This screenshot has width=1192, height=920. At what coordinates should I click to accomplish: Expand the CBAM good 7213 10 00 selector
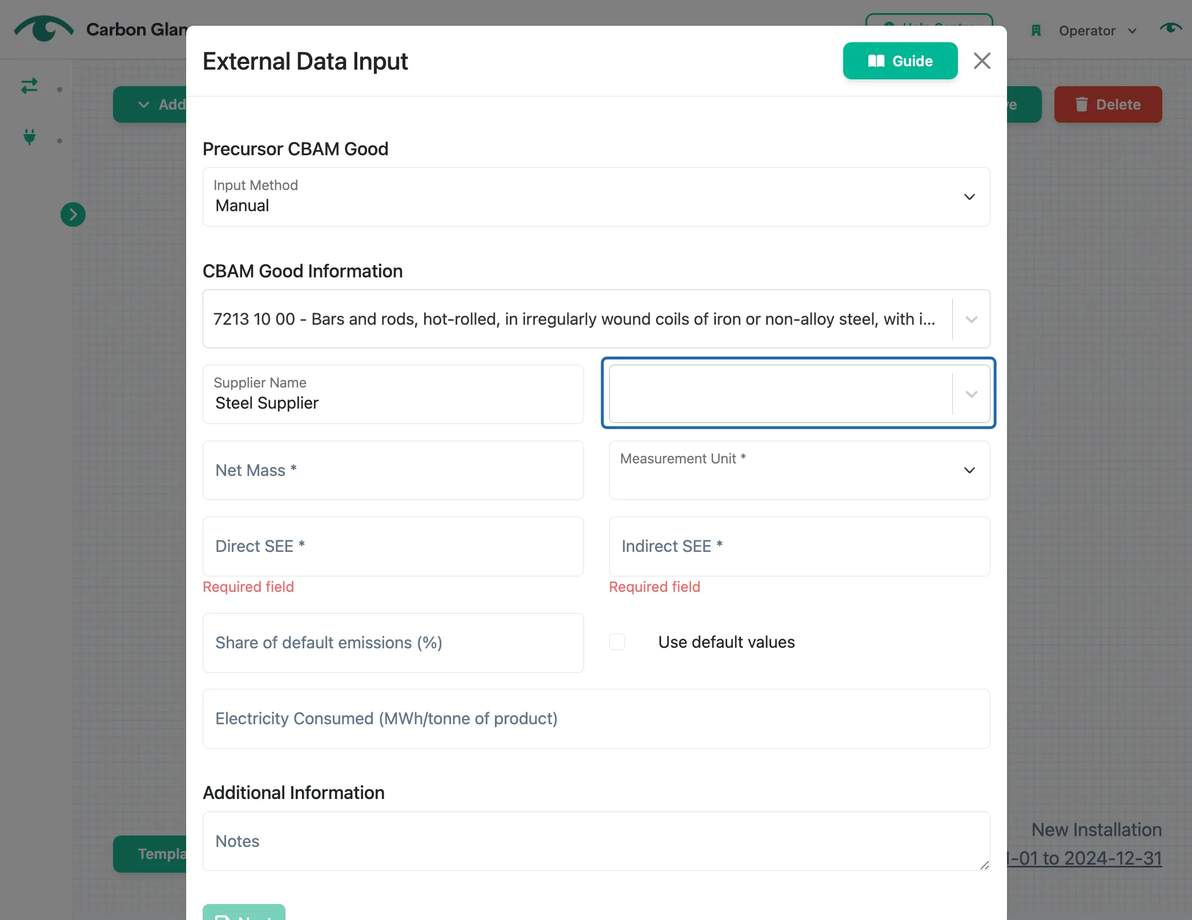click(596, 319)
